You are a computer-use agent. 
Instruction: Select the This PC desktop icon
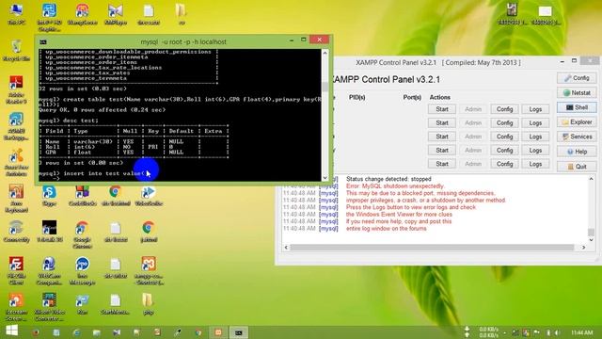(16, 14)
